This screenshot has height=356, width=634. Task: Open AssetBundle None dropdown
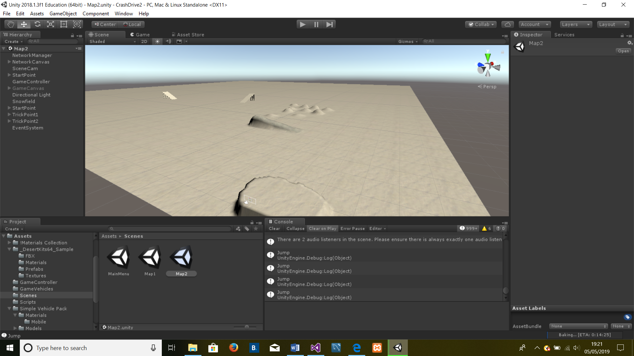coord(578,326)
